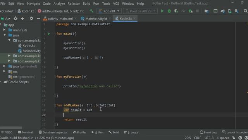248x140 pixels.
Task: Open the Logcat tool window
Action: [132, 132]
